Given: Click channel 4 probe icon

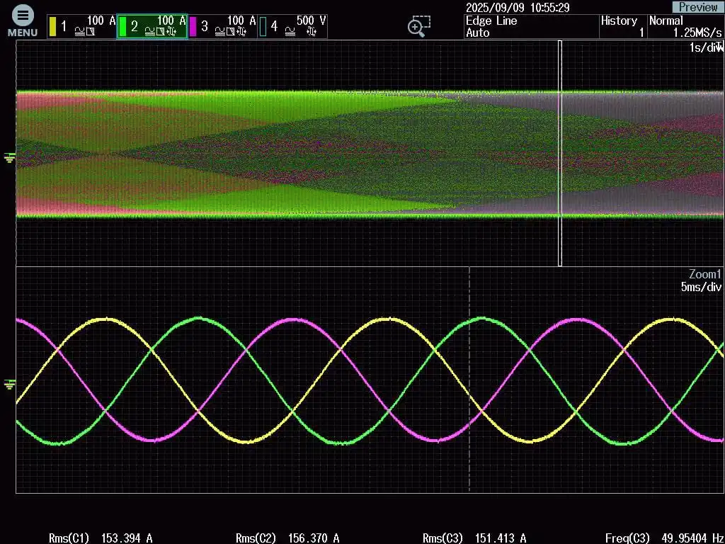Looking at the screenshot, I should pos(312,31).
